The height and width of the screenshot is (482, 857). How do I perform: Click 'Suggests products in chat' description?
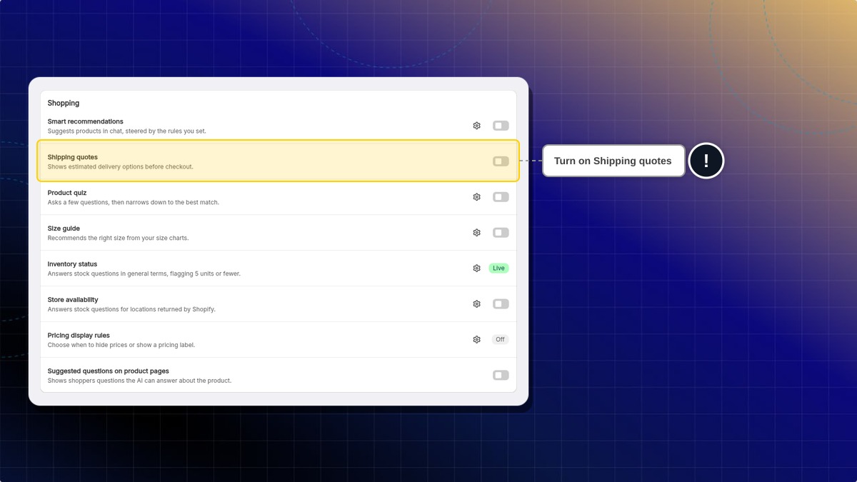click(x=127, y=131)
